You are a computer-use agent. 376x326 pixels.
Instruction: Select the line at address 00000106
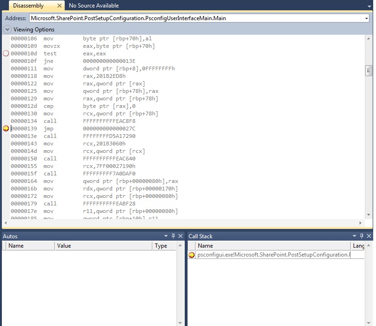point(81,38)
